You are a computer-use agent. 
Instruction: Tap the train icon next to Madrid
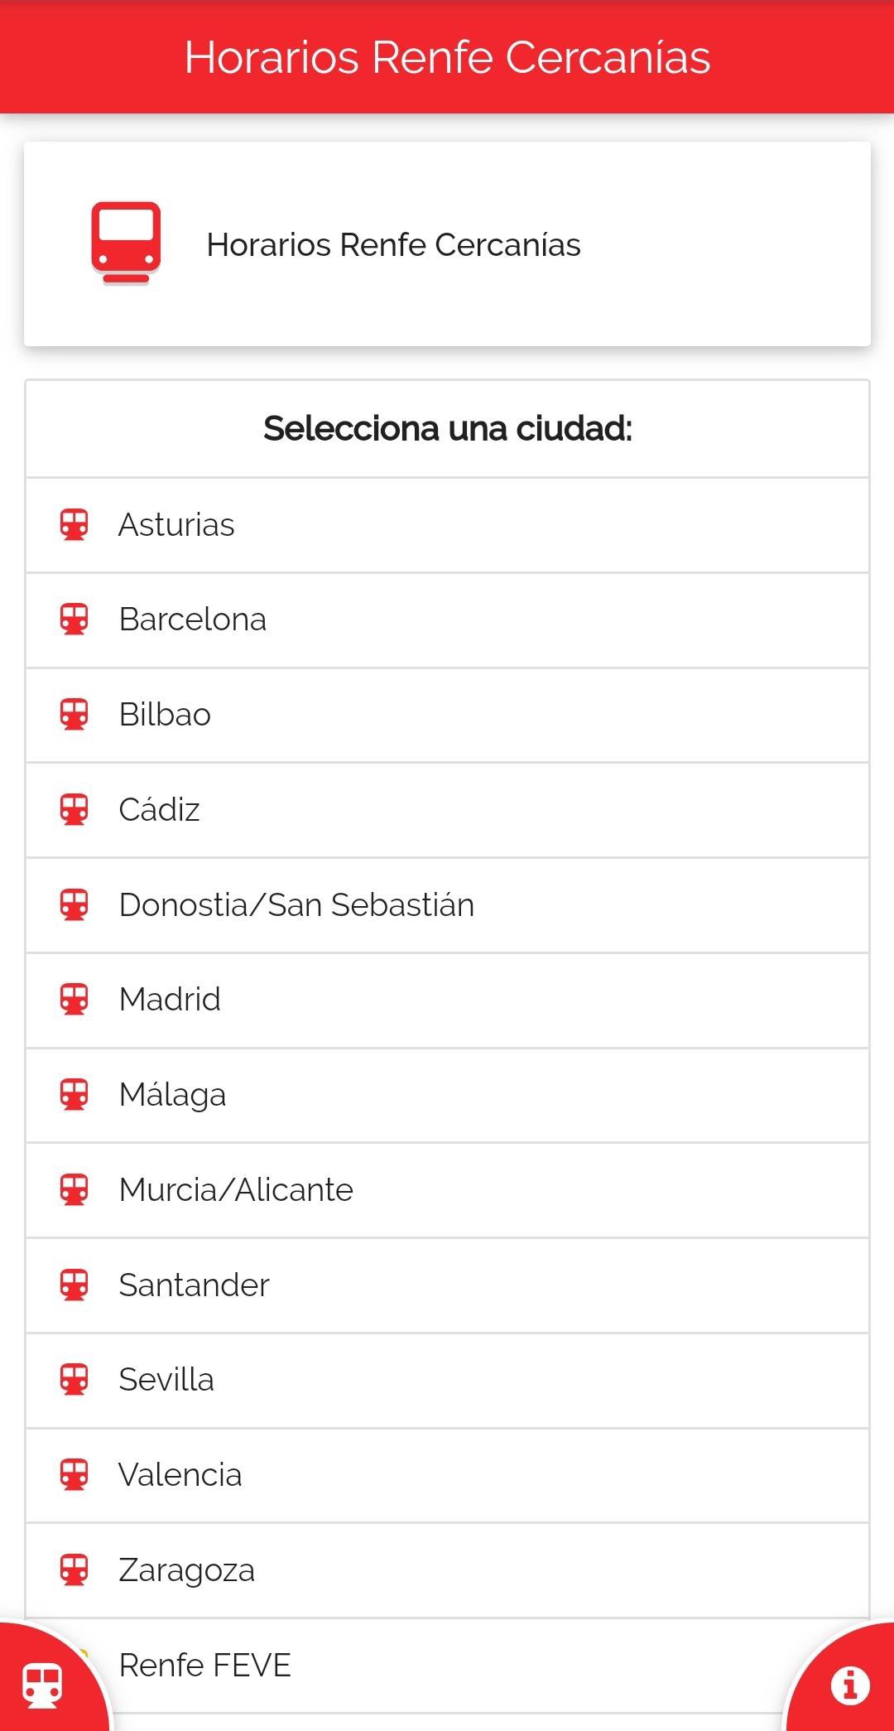coord(74,1000)
